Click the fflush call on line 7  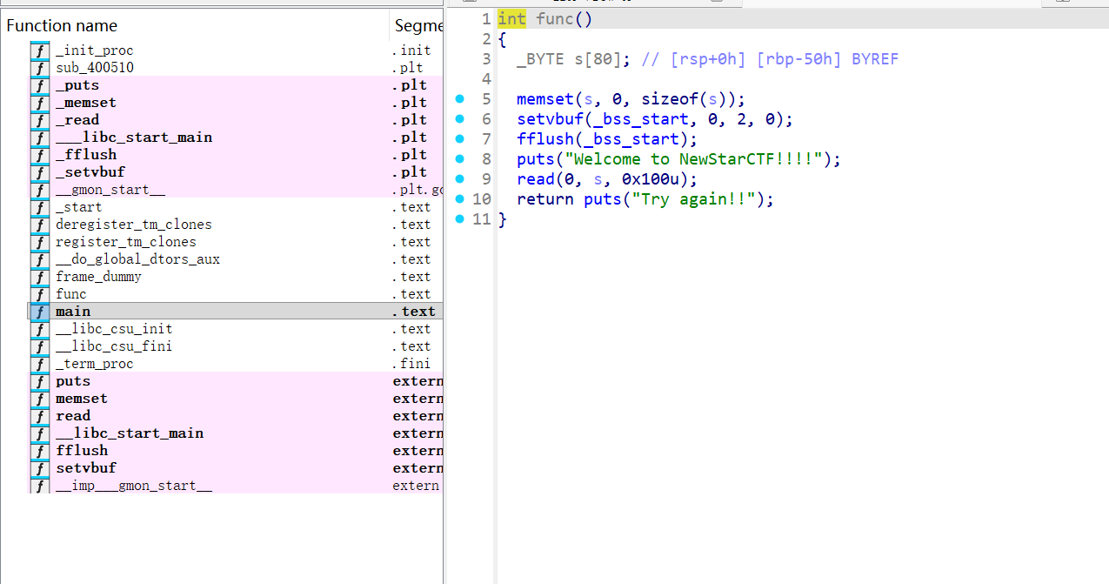pos(544,139)
